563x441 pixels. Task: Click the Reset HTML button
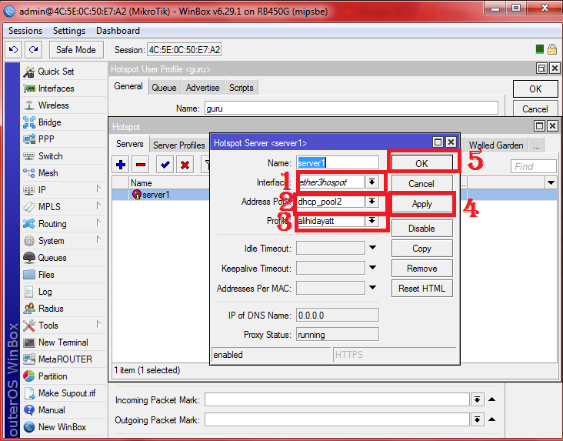[x=422, y=289]
